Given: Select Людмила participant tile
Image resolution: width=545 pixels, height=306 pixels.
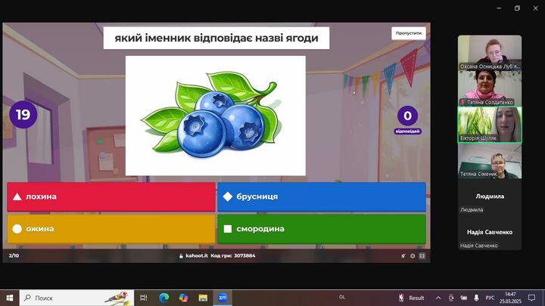Looking at the screenshot, I should (490, 196).
